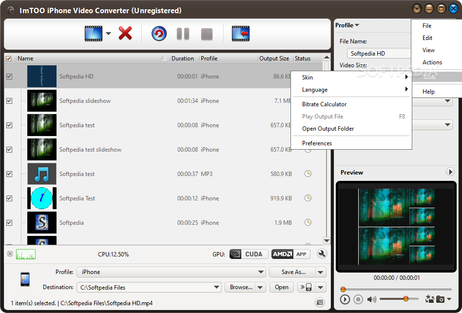Open the Actions menu
The image size is (462, 313).
(432, 62)
